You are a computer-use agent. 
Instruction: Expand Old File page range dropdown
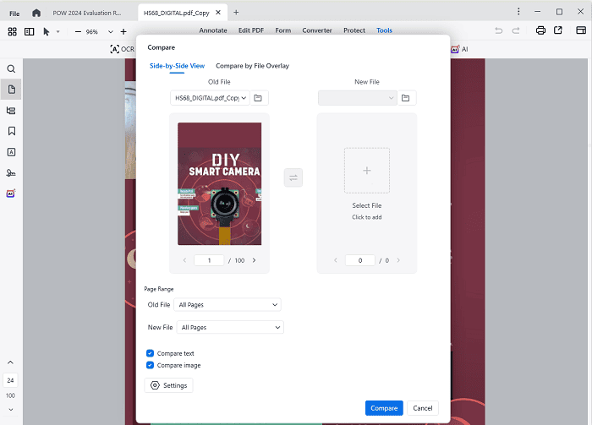pos(227,304)
